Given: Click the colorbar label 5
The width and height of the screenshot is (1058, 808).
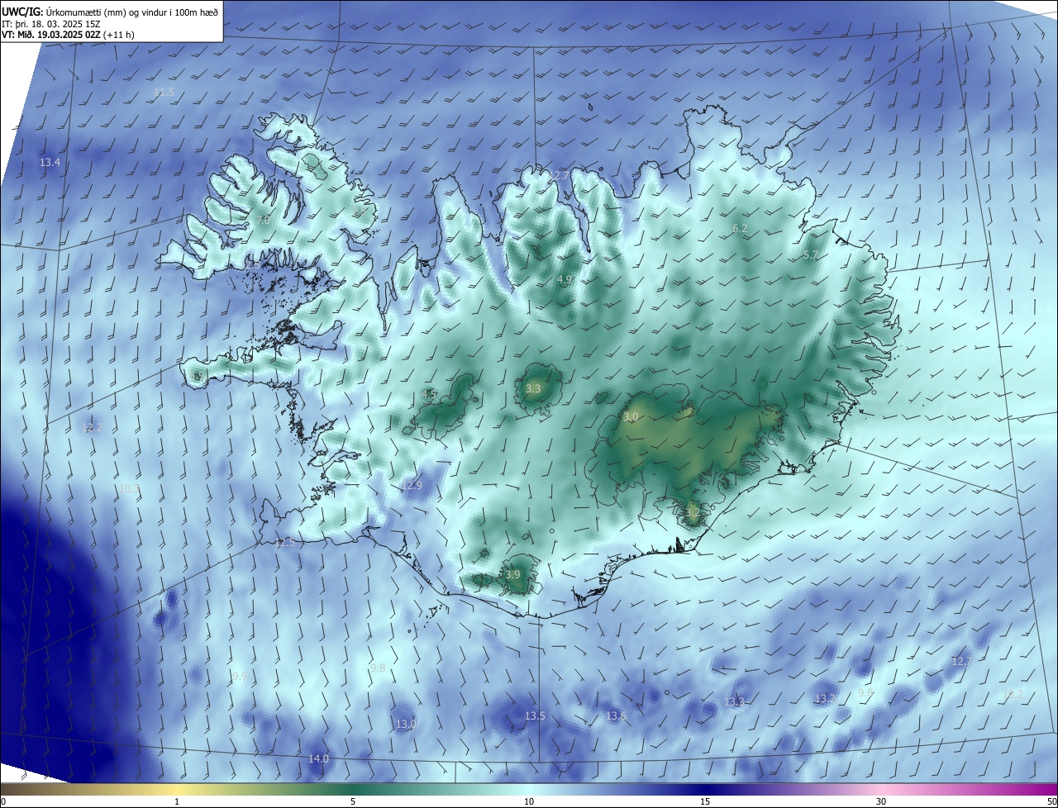Looking at the screenshot, I should pyautogui.click(x=353, y=801).
